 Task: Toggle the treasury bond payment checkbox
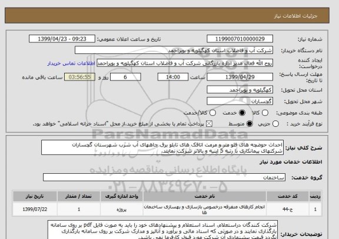(x=209, y=124)
